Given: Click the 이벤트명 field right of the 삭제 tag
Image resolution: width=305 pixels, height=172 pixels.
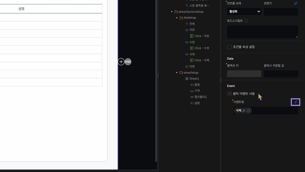Looking at the screenshot, I should click(274, 111).
